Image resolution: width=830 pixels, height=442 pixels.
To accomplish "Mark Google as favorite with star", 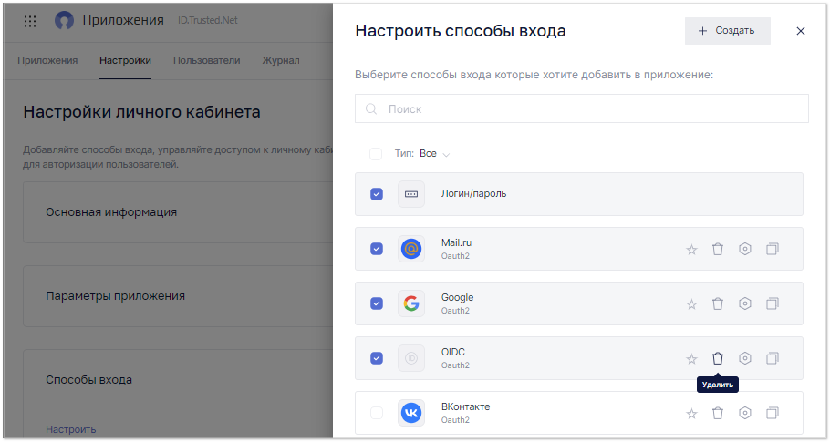I will click(x=691, y=304).
